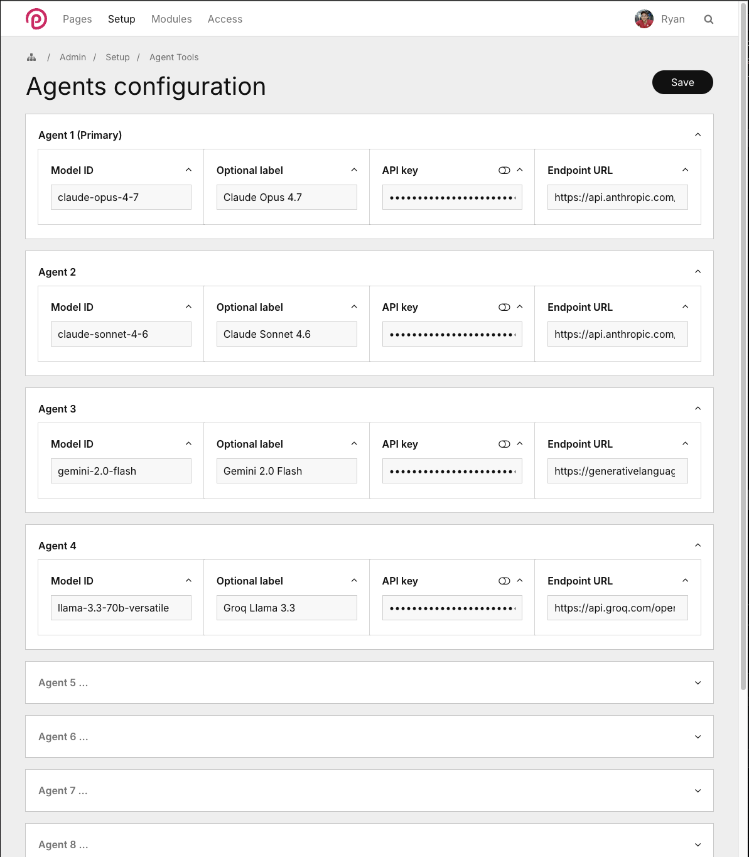This screenshot has width=749, height=857.
Task: Open the Modules menu
Action: tap(171, 19)
